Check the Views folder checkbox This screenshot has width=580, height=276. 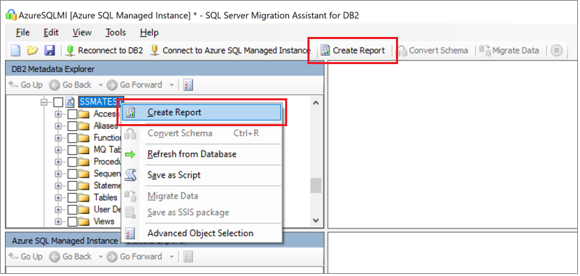pyautogui.click(x=72, y=222)
